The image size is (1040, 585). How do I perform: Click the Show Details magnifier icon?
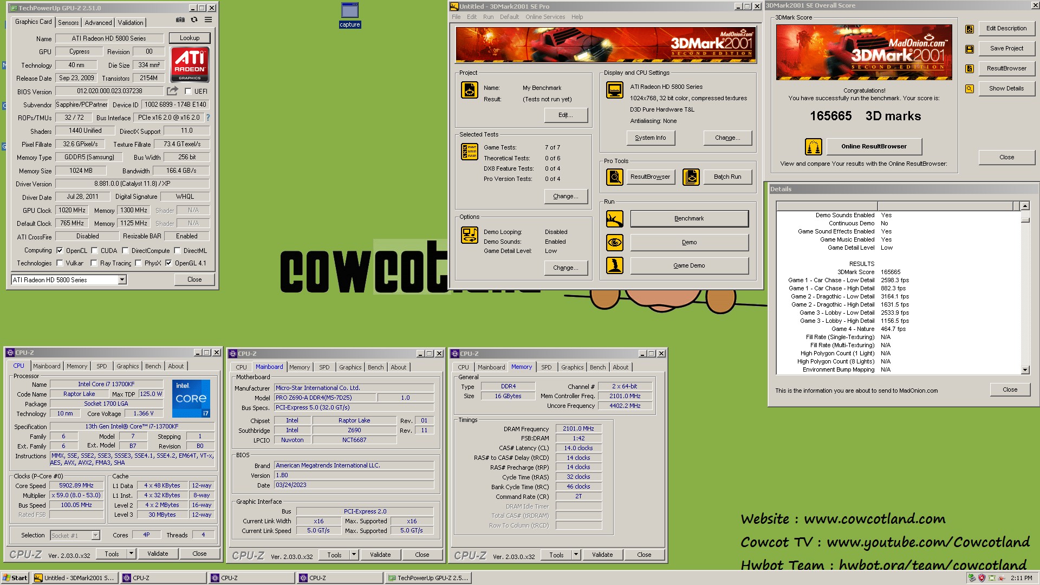coord(970,89)
